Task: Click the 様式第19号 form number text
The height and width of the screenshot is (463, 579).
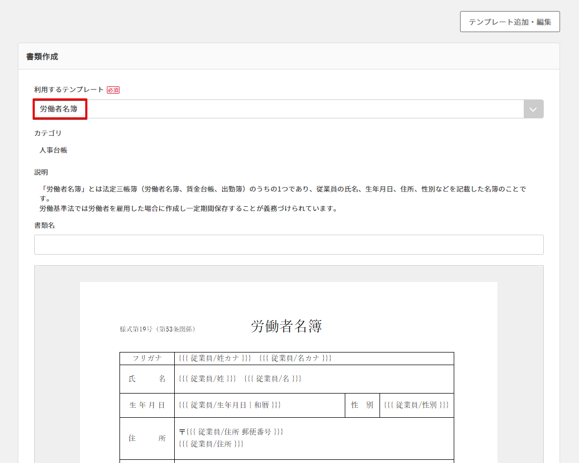Action: (158, 329)
